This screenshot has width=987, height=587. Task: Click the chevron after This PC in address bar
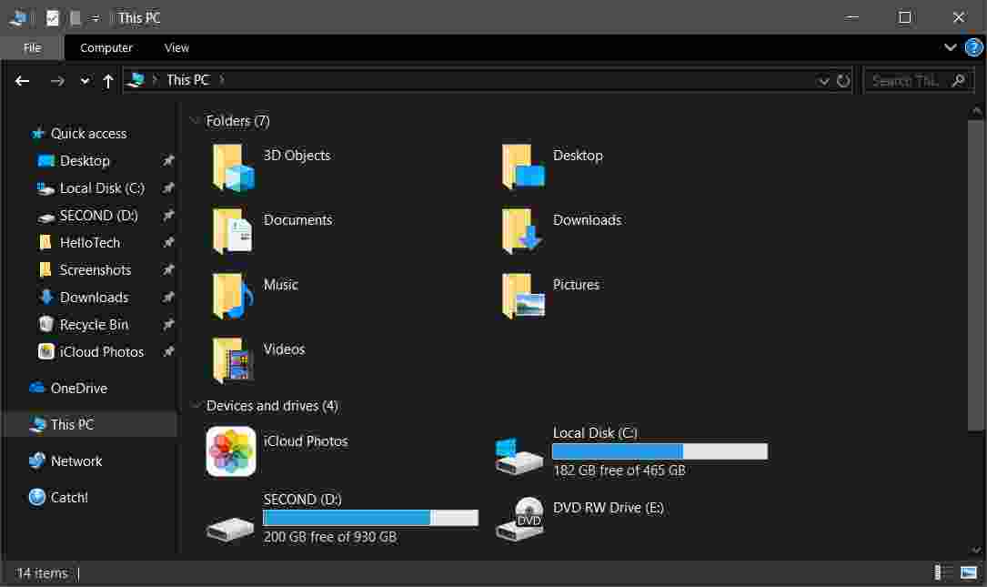coord(222,80)
